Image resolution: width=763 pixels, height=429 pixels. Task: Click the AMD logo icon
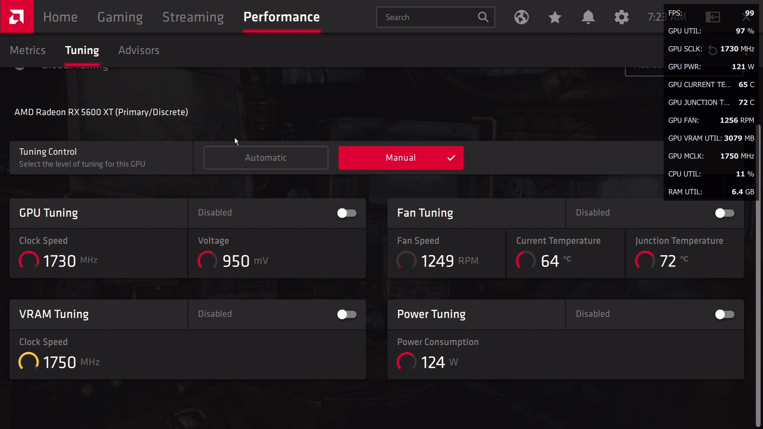[x=17, y=17]
